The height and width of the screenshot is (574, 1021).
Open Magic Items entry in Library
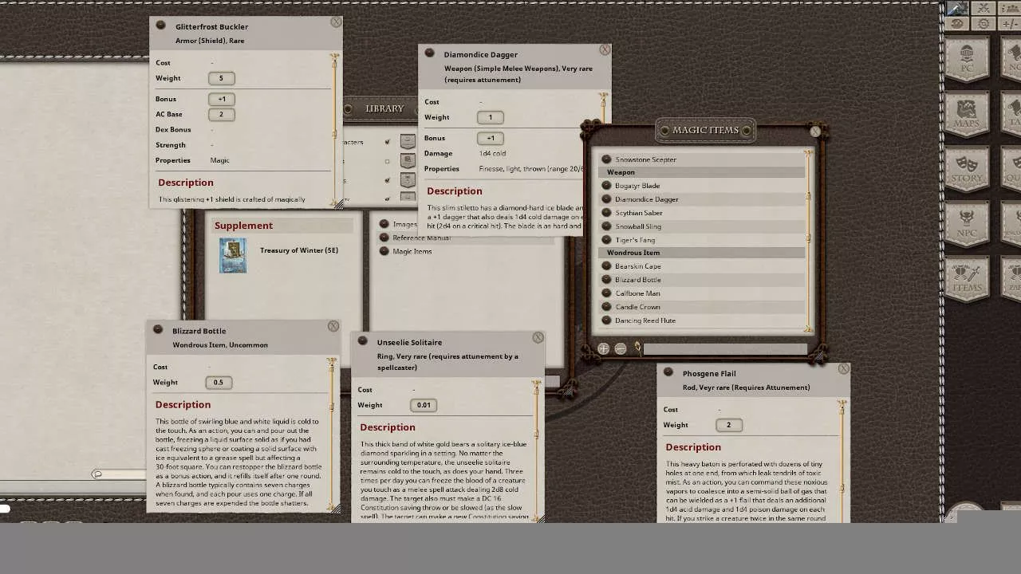tap(412, 251)
